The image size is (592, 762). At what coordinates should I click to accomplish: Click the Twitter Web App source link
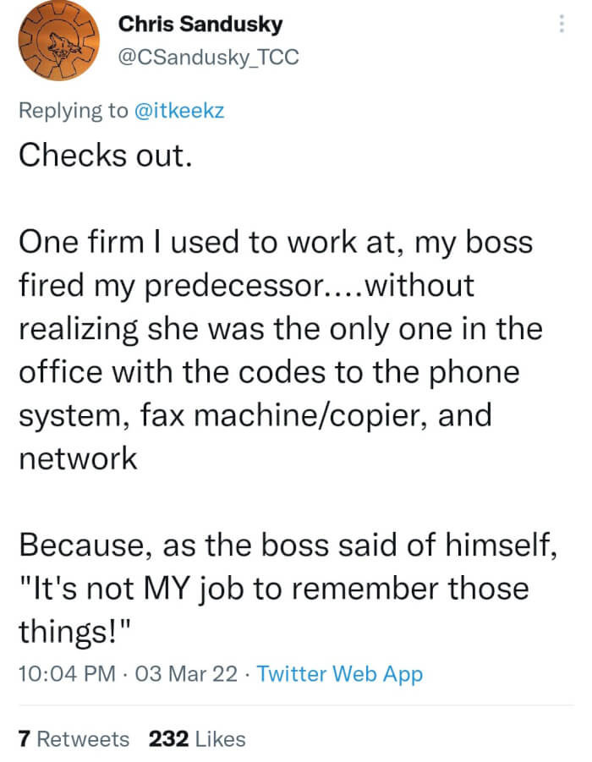[x=338, y=674]
